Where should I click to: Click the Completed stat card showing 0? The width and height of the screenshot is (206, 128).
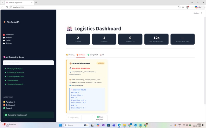[x=130, y=39]
